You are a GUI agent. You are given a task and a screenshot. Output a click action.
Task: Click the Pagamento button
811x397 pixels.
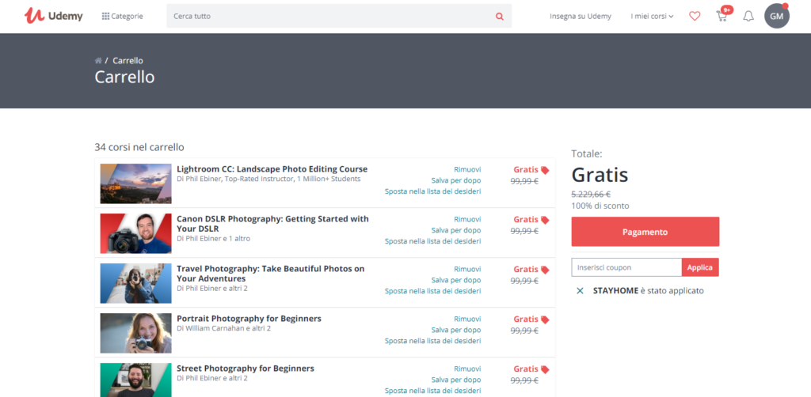click(645, 232)
